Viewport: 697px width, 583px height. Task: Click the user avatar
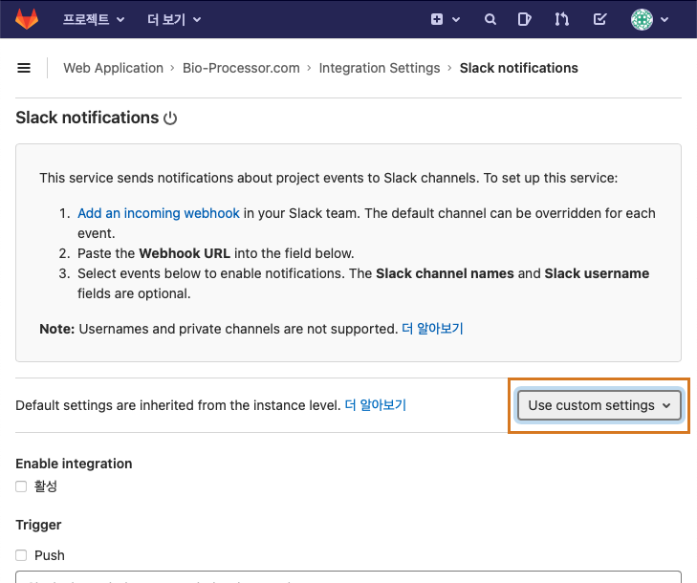642,19
